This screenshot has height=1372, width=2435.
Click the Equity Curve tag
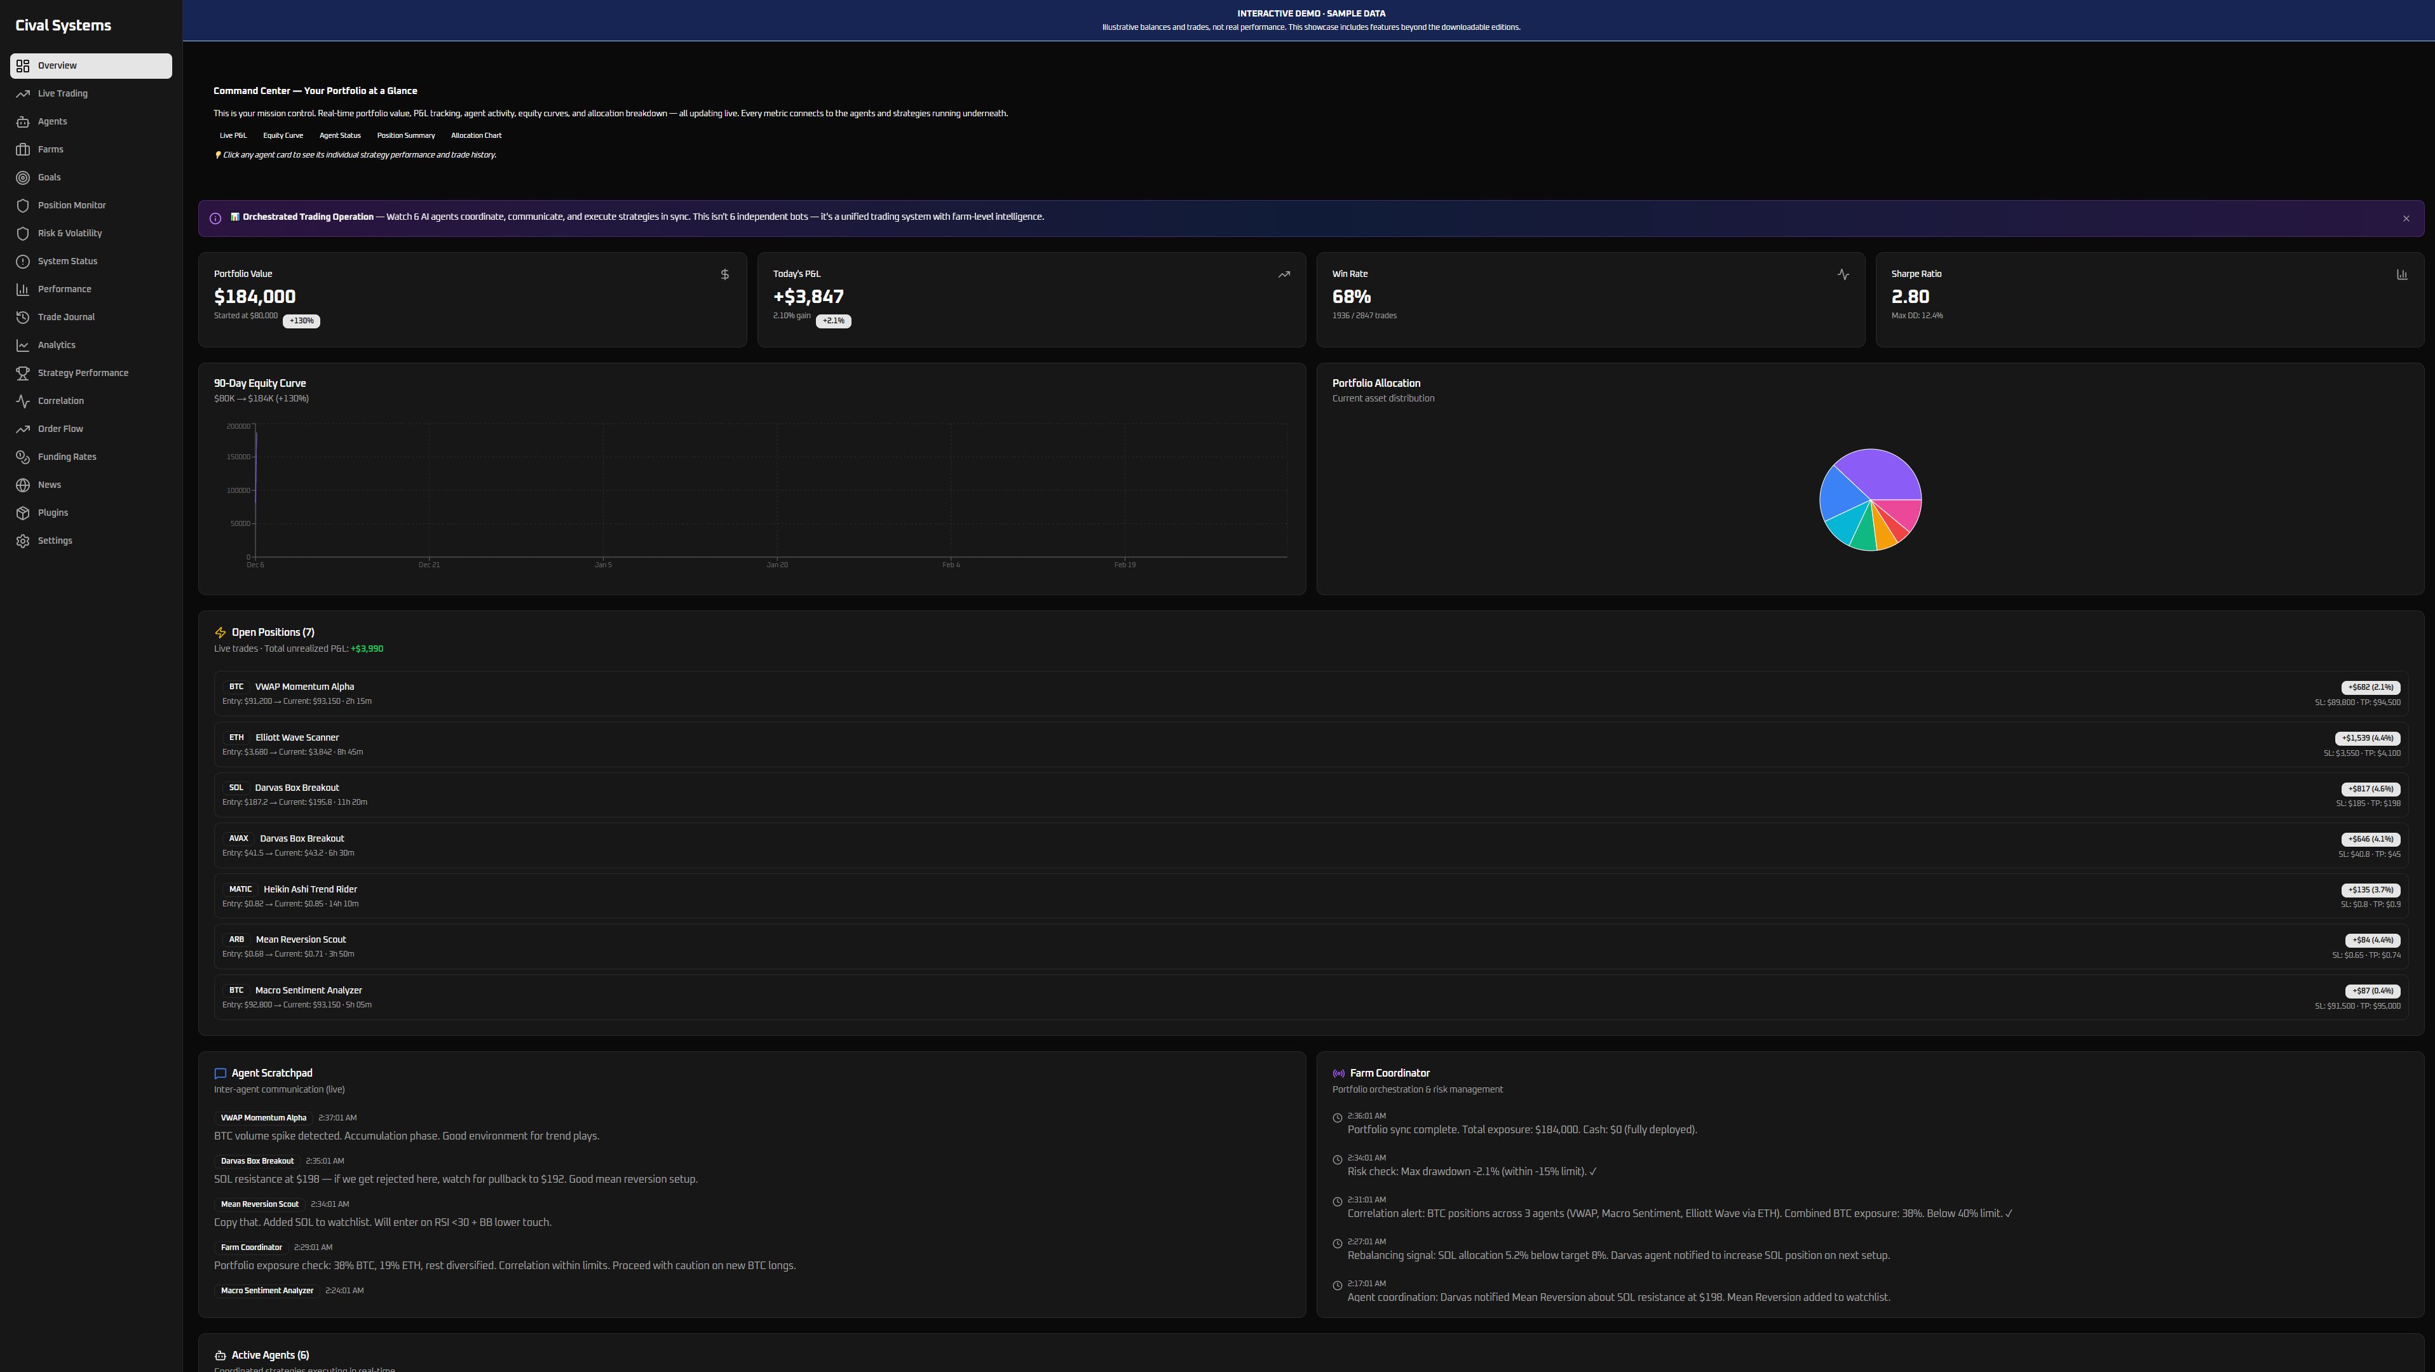[283, 135]
